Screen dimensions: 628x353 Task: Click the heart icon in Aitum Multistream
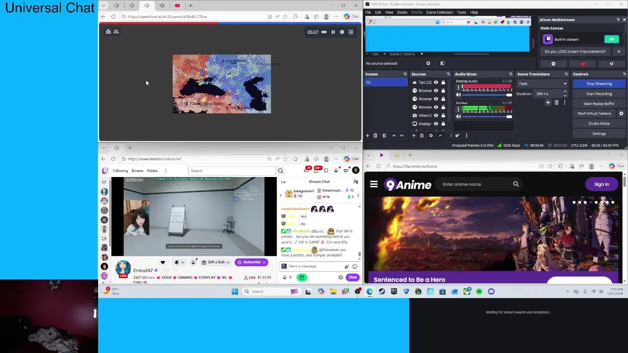(582, 64)
